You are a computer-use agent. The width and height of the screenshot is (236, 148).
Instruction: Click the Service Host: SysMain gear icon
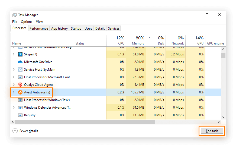coord(20,70)
